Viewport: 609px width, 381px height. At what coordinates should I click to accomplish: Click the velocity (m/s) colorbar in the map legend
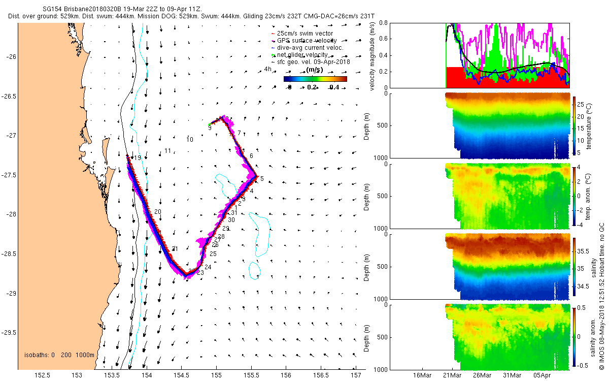click(x=315, y=79)
